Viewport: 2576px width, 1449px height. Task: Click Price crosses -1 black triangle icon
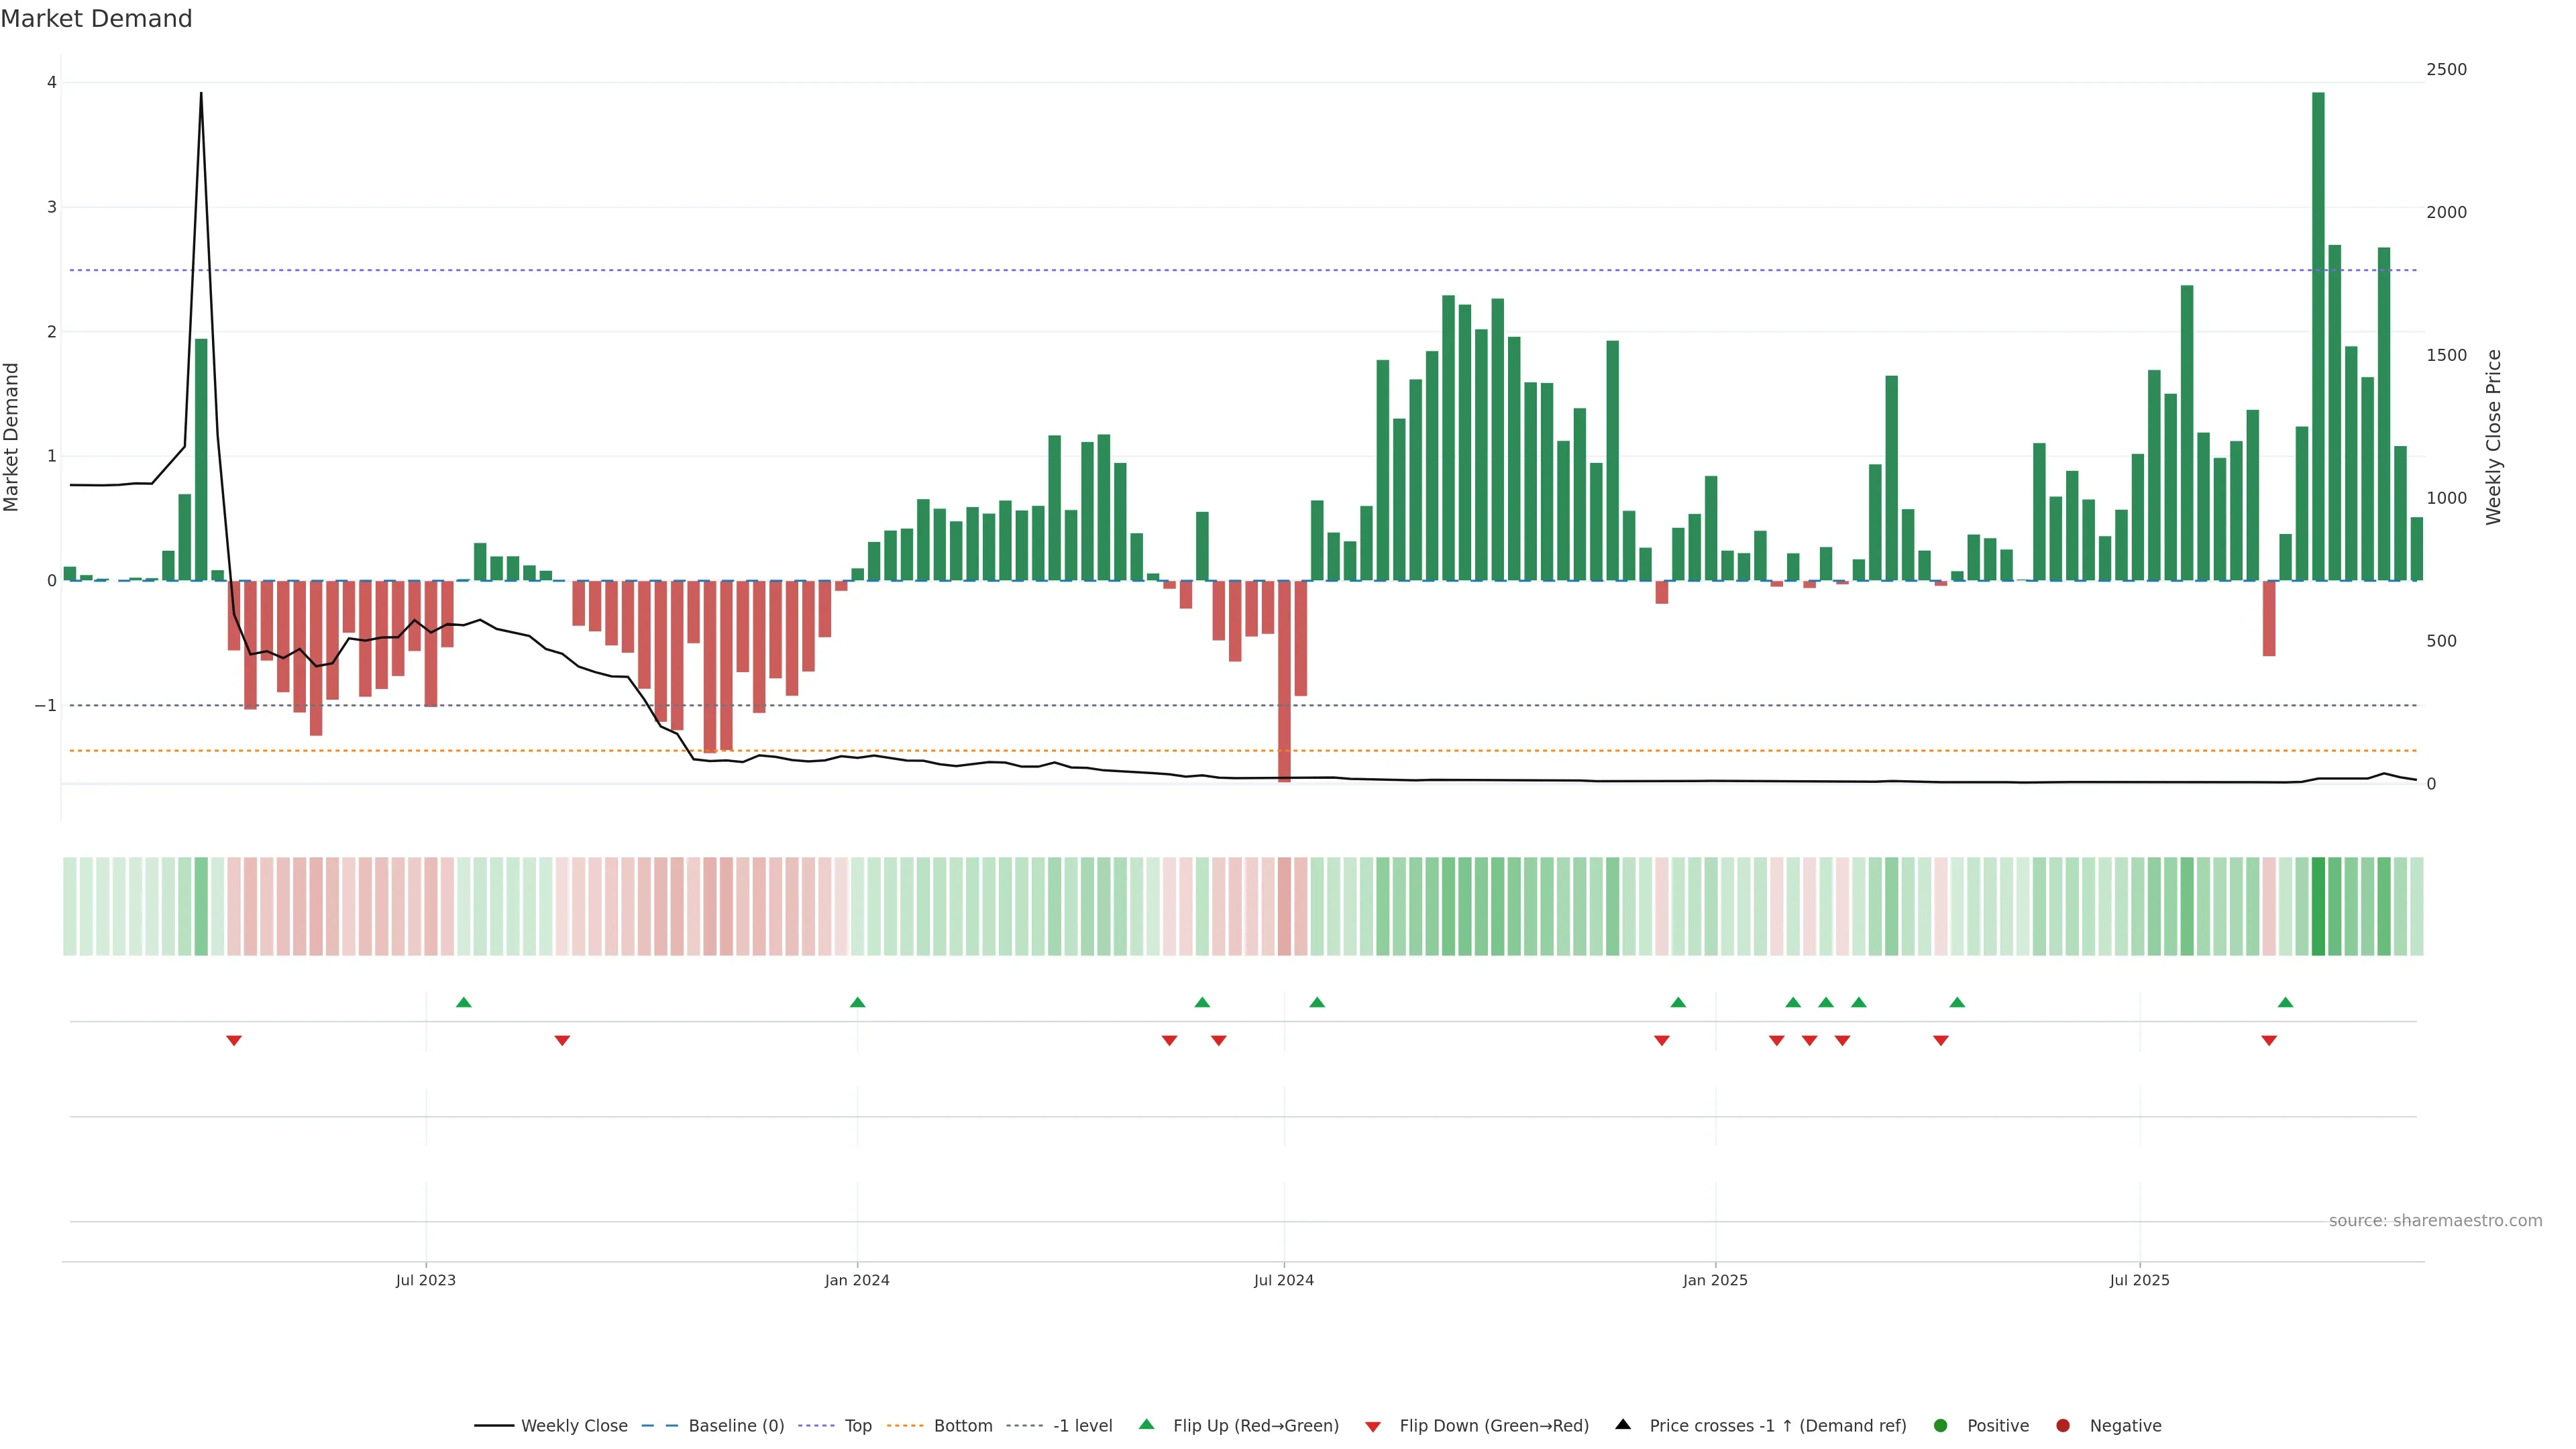point(1623,1425)
